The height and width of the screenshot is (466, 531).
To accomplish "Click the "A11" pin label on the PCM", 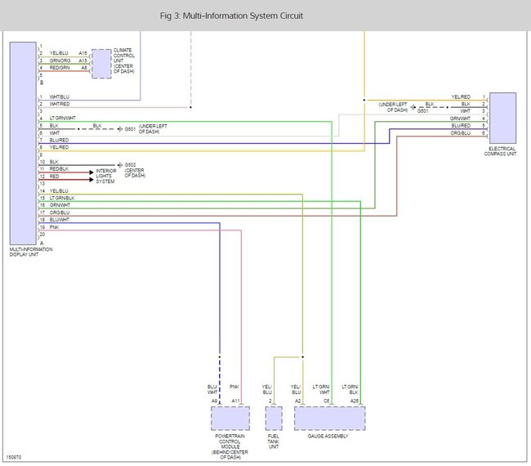I will pos(236,401).
